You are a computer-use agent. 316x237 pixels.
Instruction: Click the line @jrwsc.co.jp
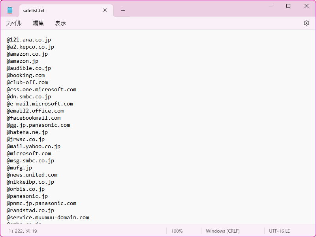(26, 139)
